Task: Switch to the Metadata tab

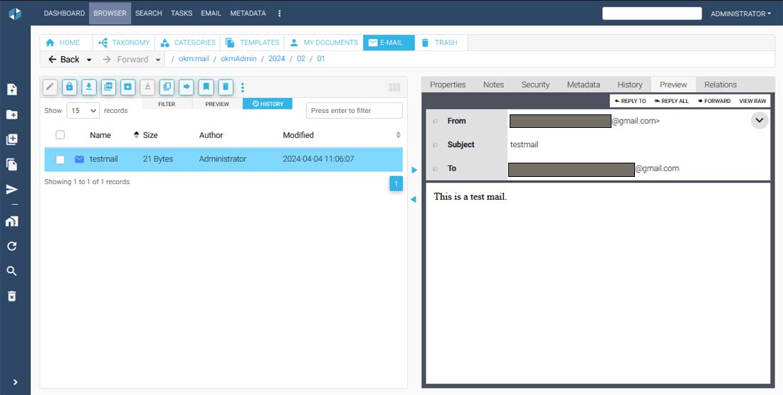Action: pos(583,85)
